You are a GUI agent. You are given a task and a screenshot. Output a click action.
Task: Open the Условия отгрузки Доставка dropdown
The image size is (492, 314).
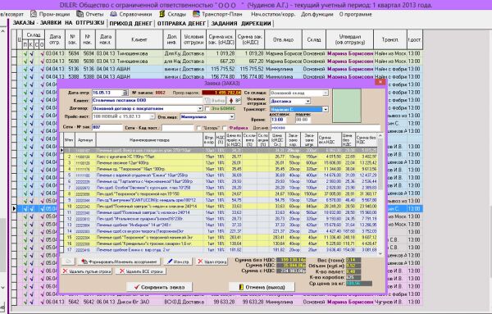click(x=307, y=101)
